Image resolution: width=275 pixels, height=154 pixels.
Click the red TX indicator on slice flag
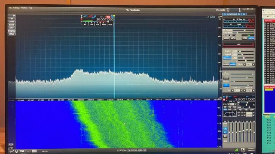tap(108, 17)
